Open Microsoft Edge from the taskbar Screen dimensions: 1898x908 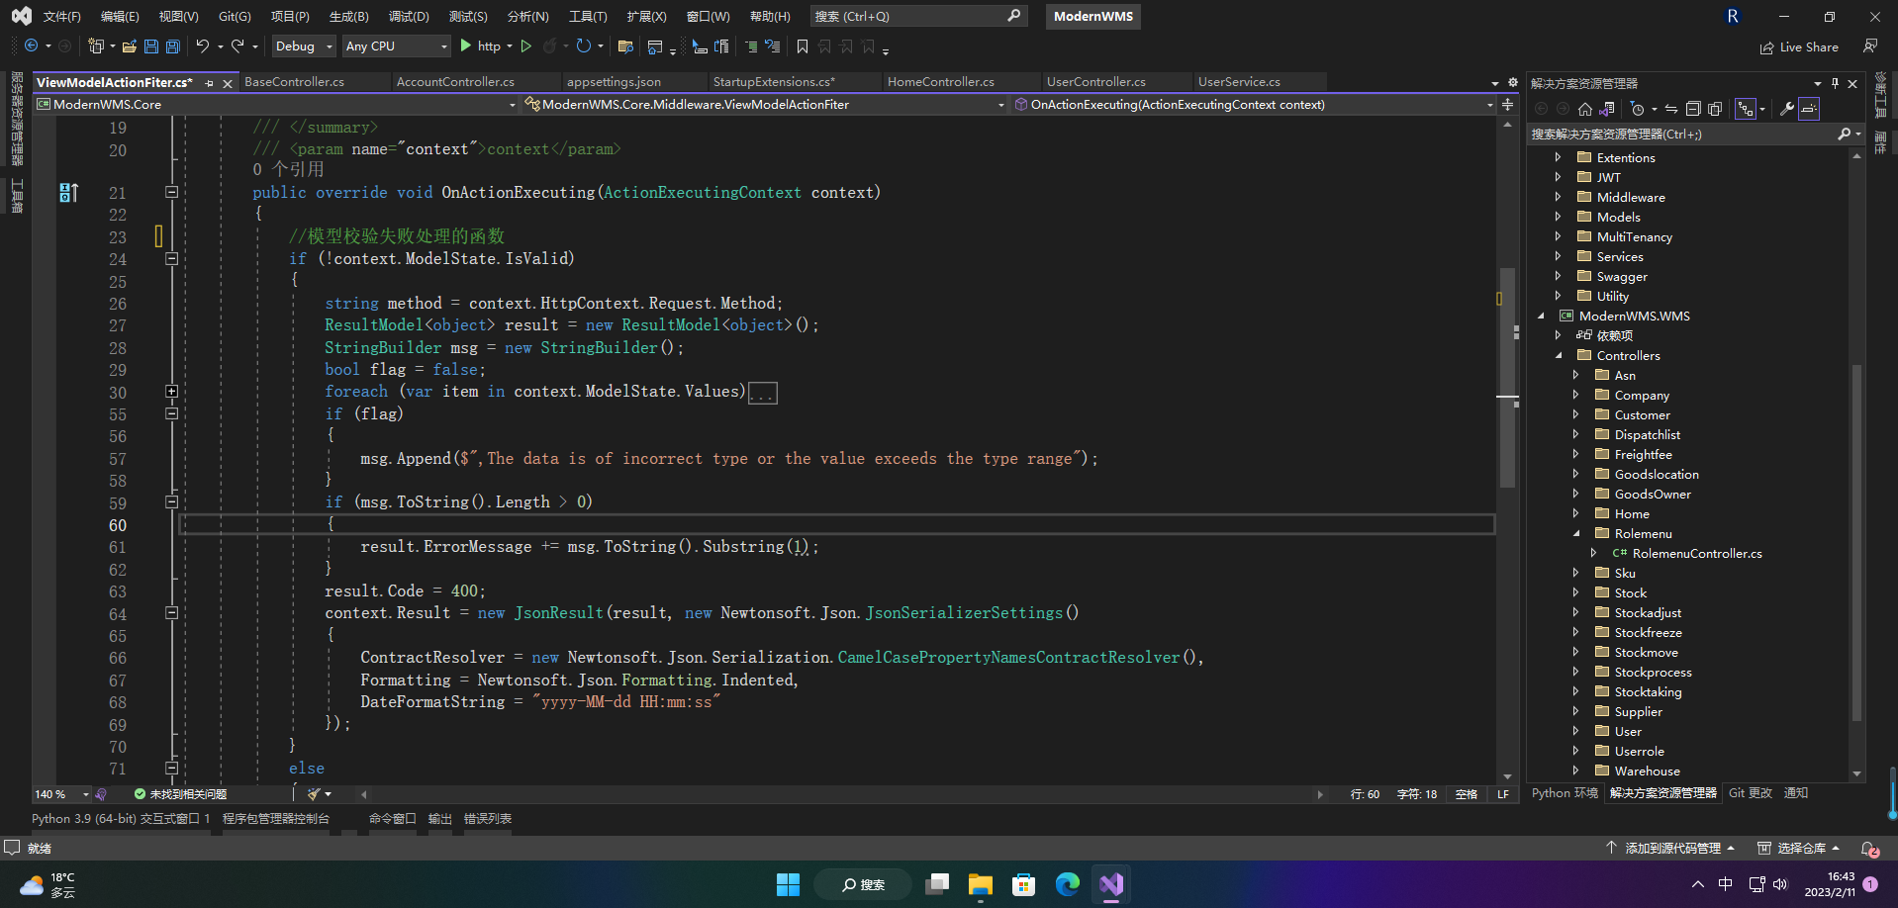coord(1068,884)
